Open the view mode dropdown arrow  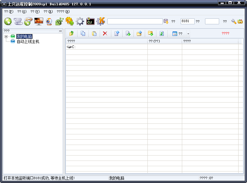pos(188,34)
